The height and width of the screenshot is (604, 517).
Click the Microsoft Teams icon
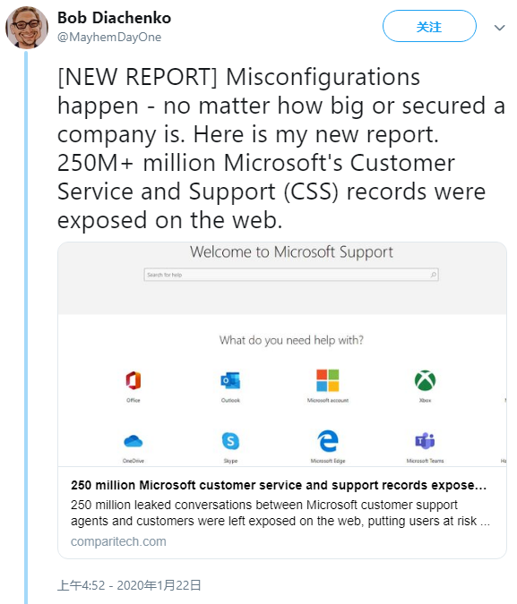[x=426, y=440]
